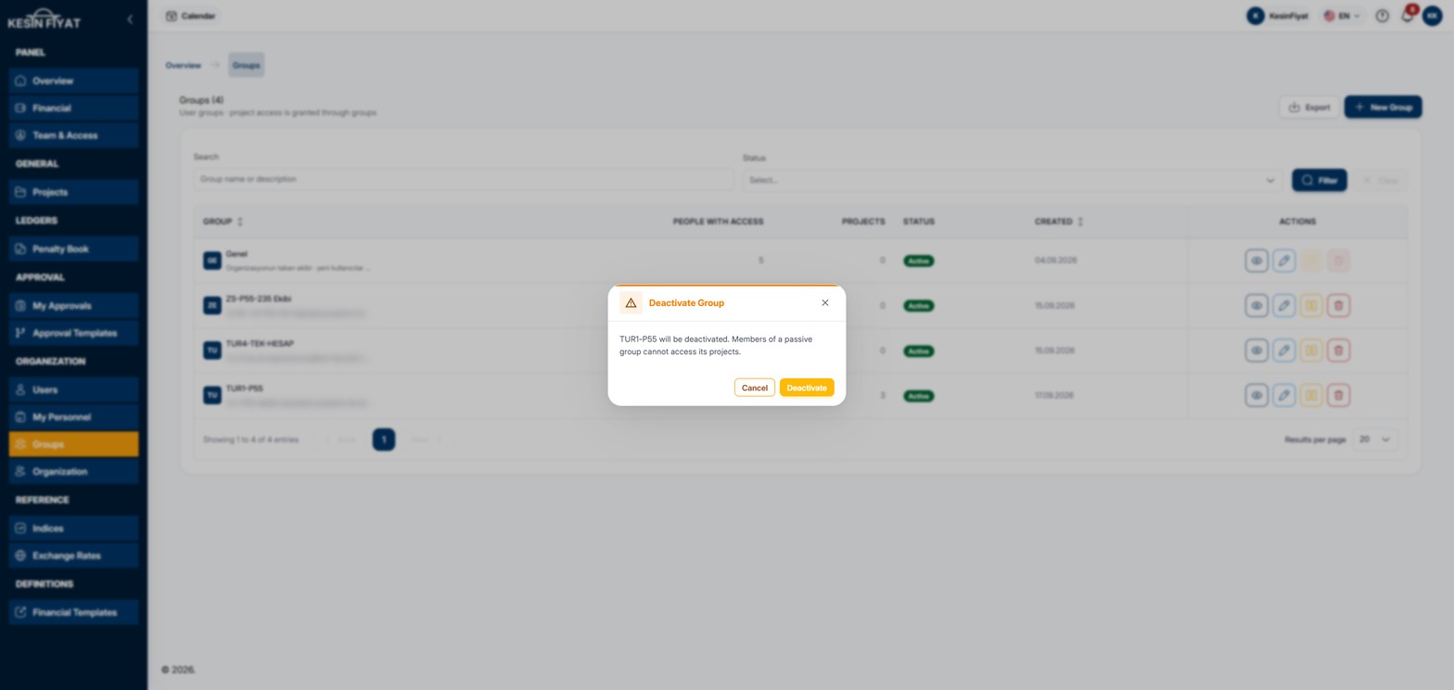Cancel the Deactivate Group dialog
Viewport: 1454px width, 690px height.
point(755,388)
